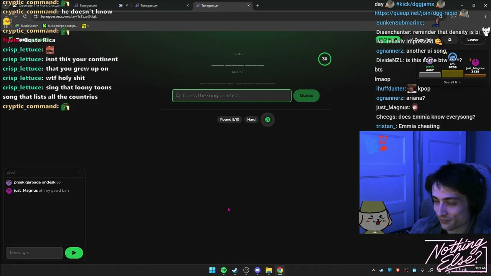
Task: Click the SONG label above the blanks
Action: coord(238,54)
